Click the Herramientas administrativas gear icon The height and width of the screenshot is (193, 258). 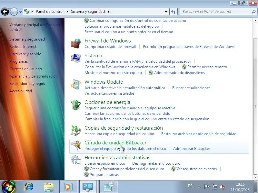pyautogui.click(x=76, y=160)
